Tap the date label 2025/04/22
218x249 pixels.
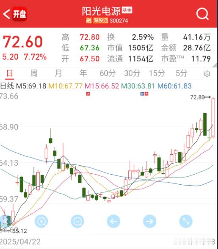[20, 242]
